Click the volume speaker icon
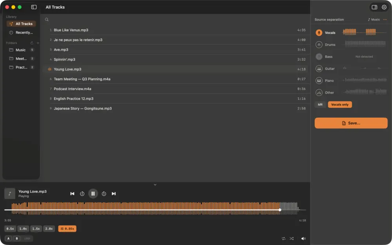392x245 pixels. (x=303, y=238)
